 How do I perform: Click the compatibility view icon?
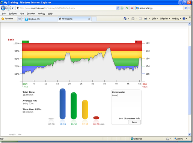122,8
